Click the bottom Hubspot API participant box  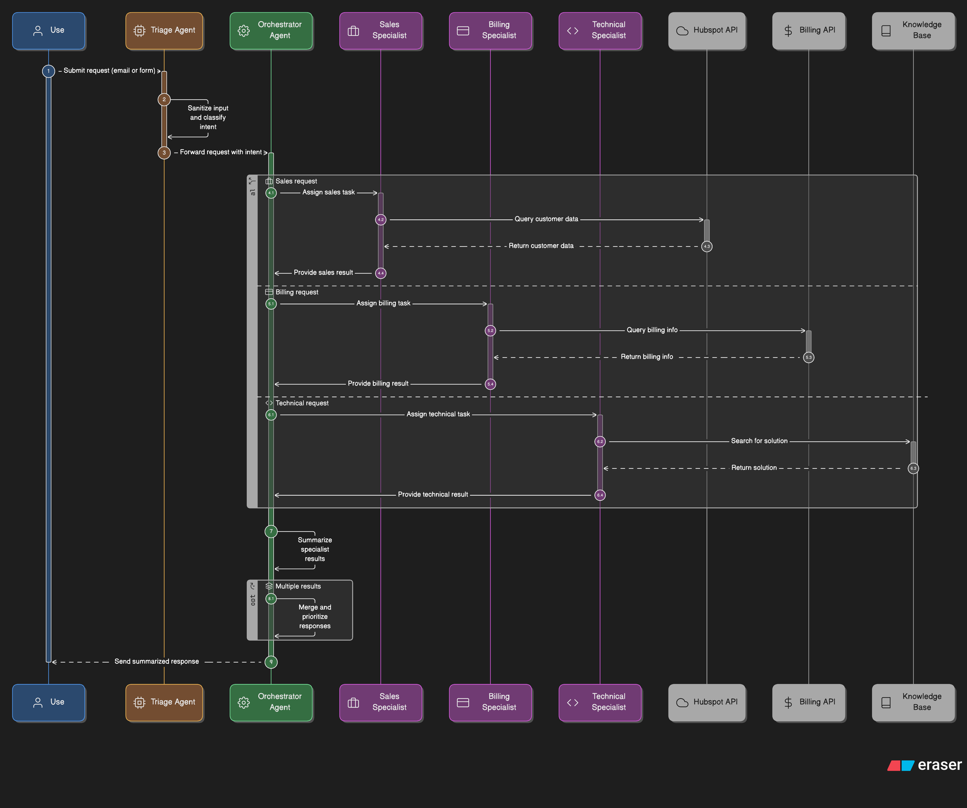pos(706,702)
